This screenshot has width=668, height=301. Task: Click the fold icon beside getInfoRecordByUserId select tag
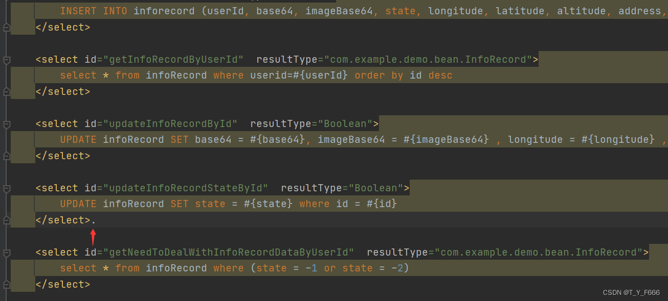(x=6, y=59)
